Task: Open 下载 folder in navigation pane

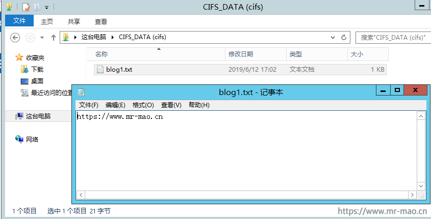Action: (x=37, y=70)
